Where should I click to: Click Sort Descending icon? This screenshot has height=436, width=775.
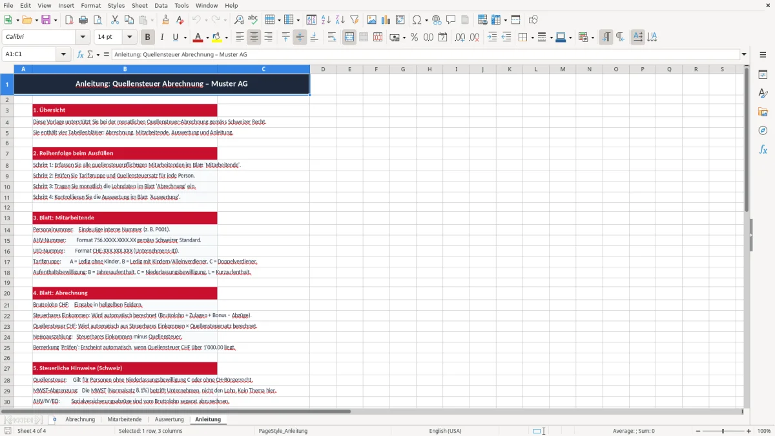[x=340, y=20]
